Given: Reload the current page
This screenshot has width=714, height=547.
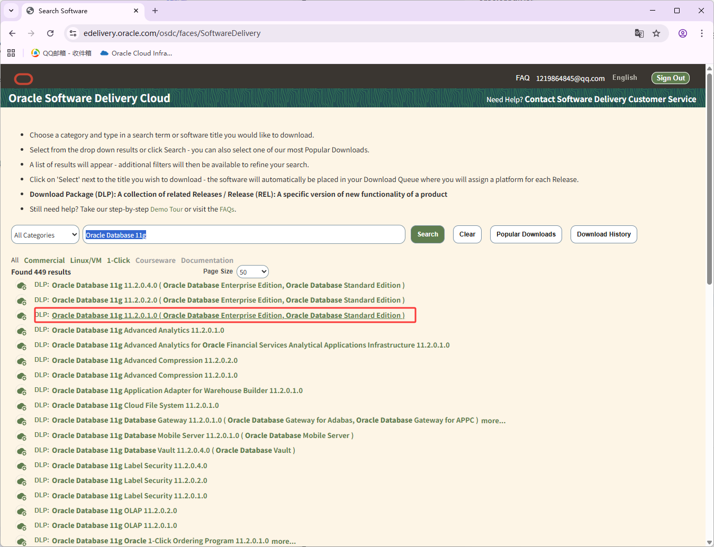Looking at the screenshot, I should tap(50, 33).
